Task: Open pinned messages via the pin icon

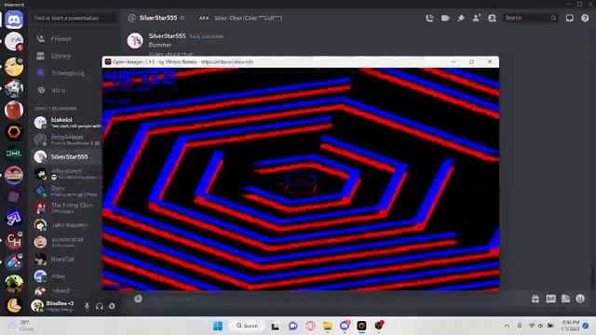Action: coord(461,18)
